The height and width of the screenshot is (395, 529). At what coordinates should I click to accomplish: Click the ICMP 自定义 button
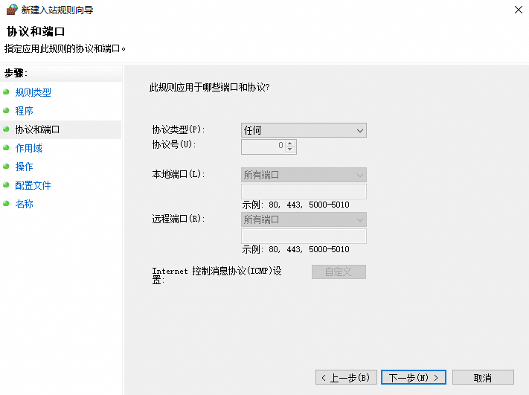coord(339,272)
